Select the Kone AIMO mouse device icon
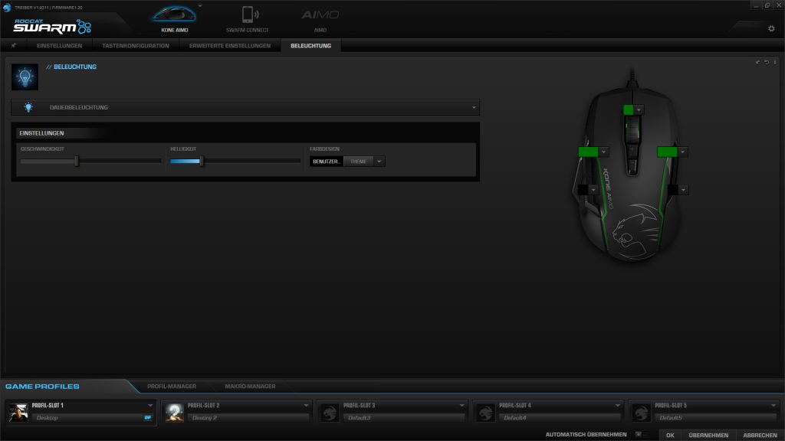The image size is (785, 441). pos(174,15)
